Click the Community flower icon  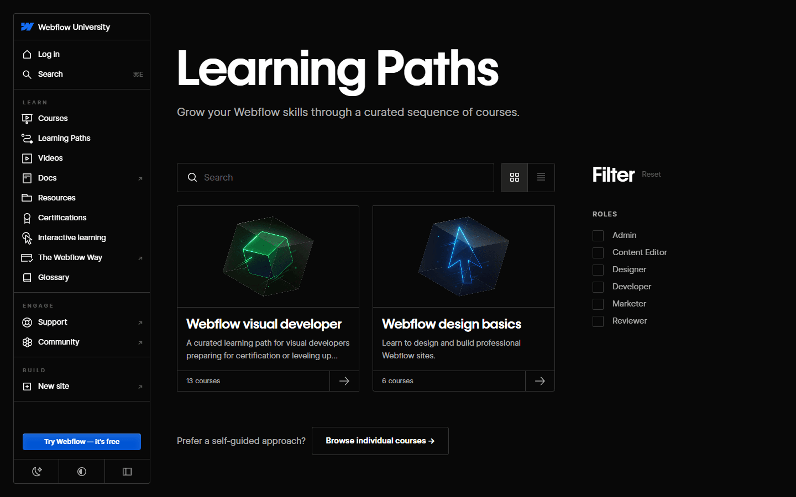27,342
